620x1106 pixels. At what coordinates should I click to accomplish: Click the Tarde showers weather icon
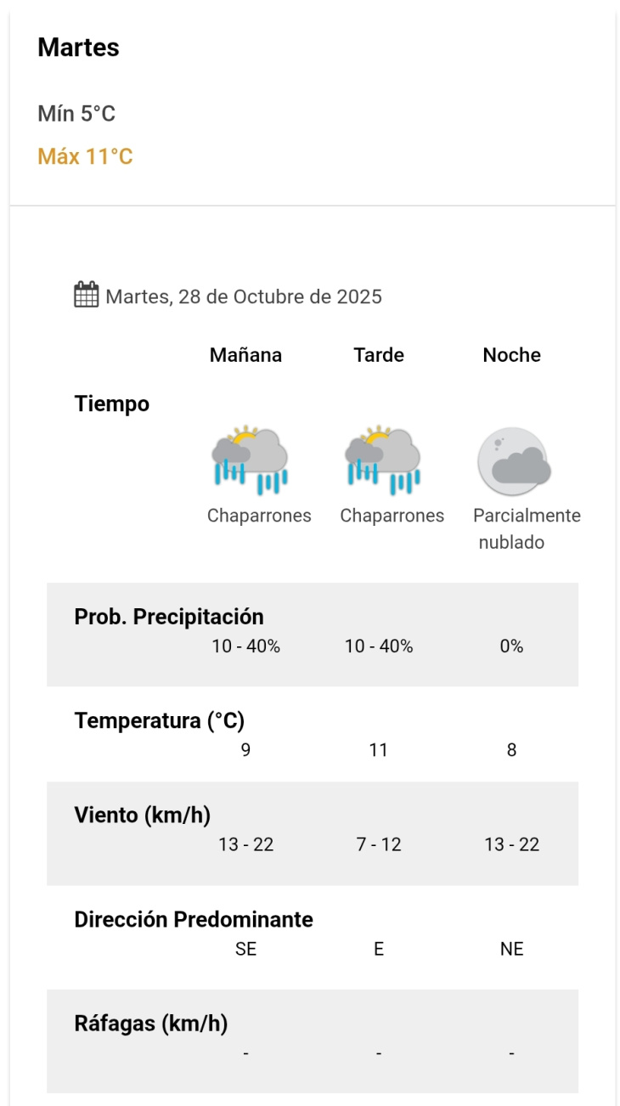pos(382,460)
